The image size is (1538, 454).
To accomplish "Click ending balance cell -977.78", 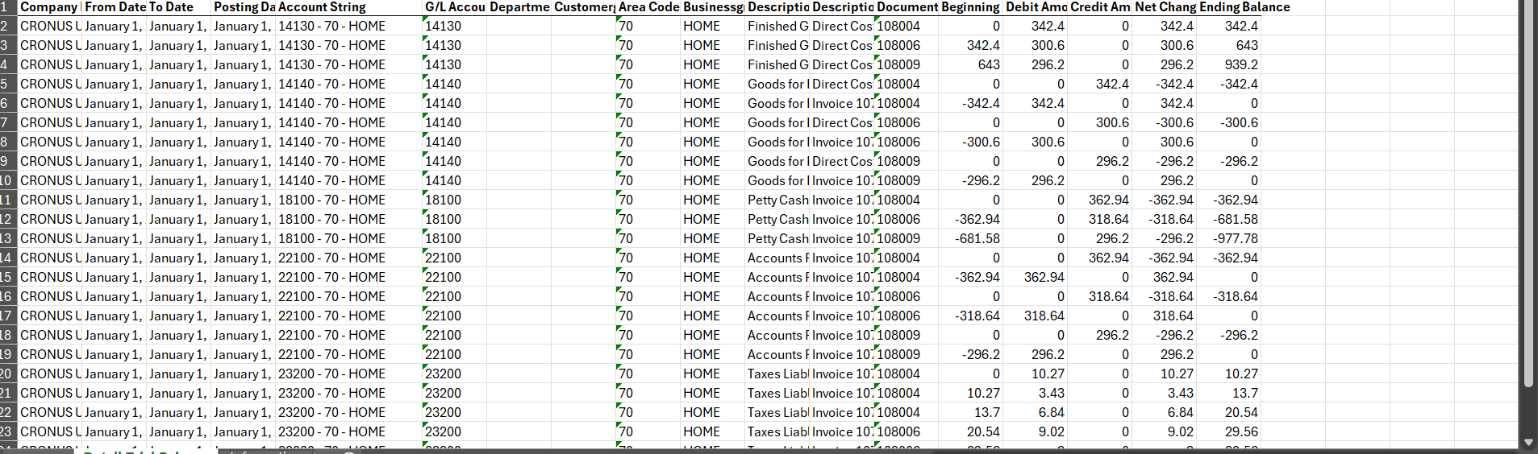I will [1229, 238].
